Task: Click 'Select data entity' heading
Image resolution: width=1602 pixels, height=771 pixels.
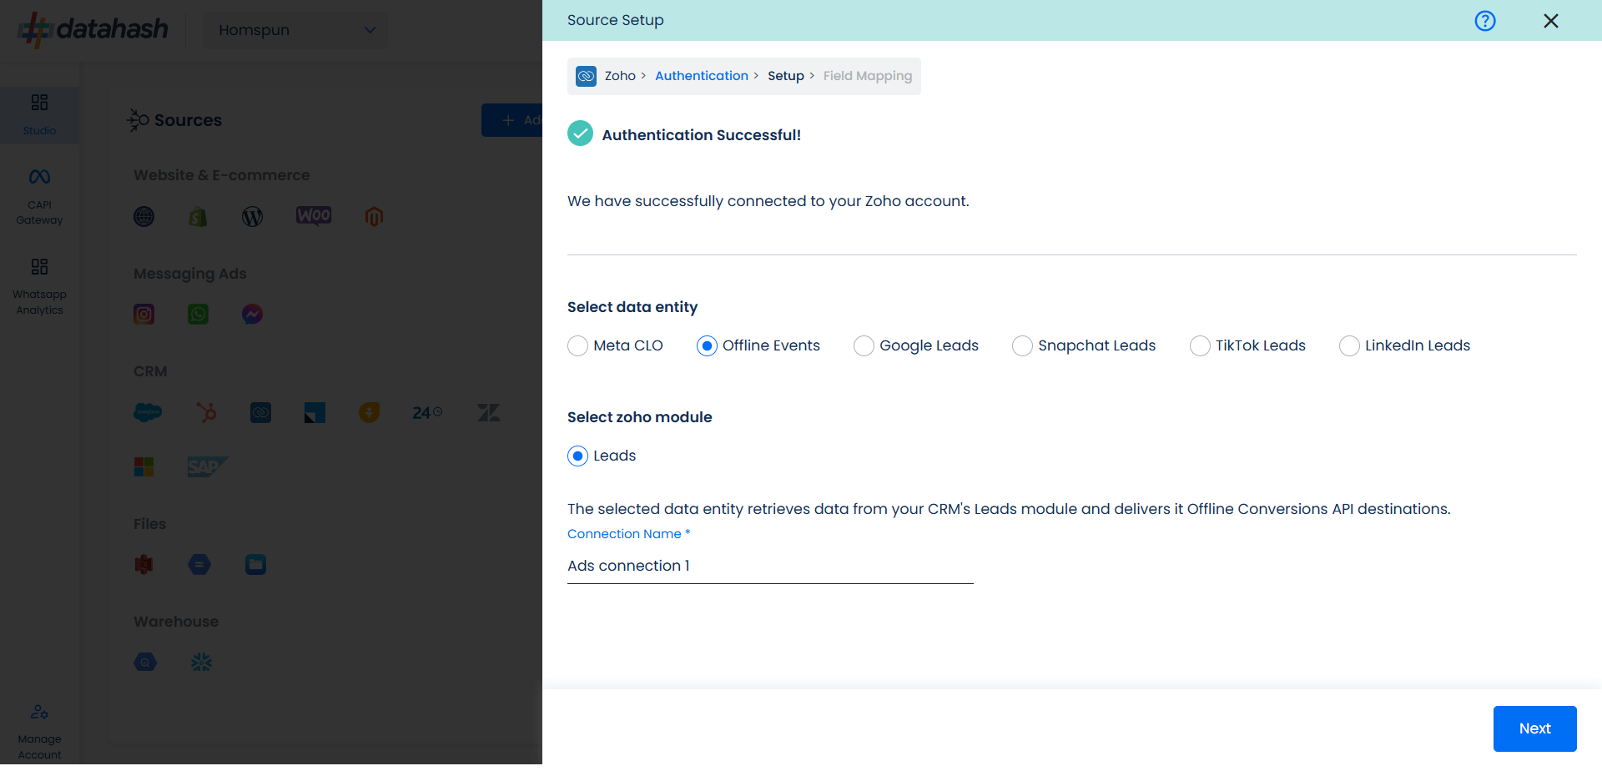Action: [x=632, y=308]
